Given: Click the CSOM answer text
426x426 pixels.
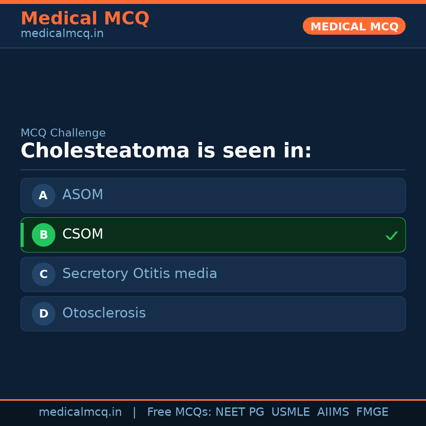Looking at the screenshot, I should [x=83, y=234].
